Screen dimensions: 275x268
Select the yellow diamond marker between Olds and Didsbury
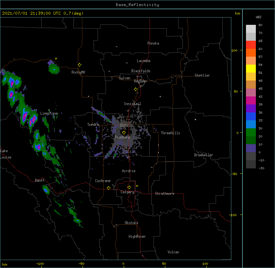pyautogui.click(x=124, y=133)
